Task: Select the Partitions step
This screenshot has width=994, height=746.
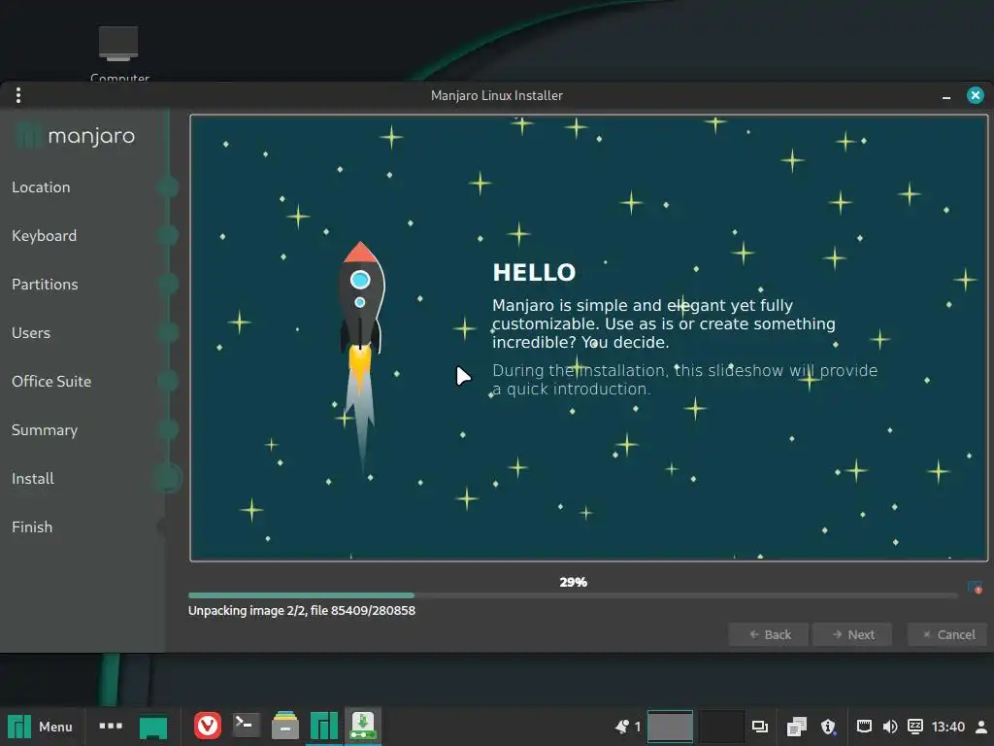Action: (x=45, y=285)
